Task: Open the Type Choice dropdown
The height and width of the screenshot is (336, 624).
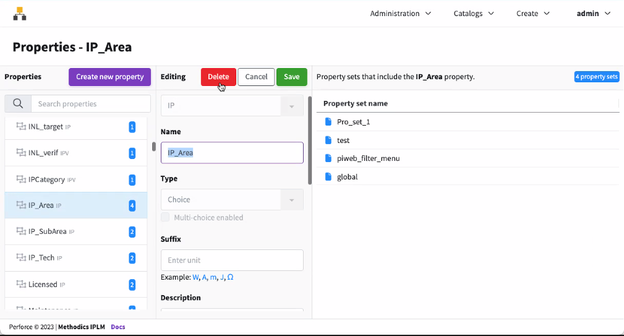Action: [x=232, y=200]
